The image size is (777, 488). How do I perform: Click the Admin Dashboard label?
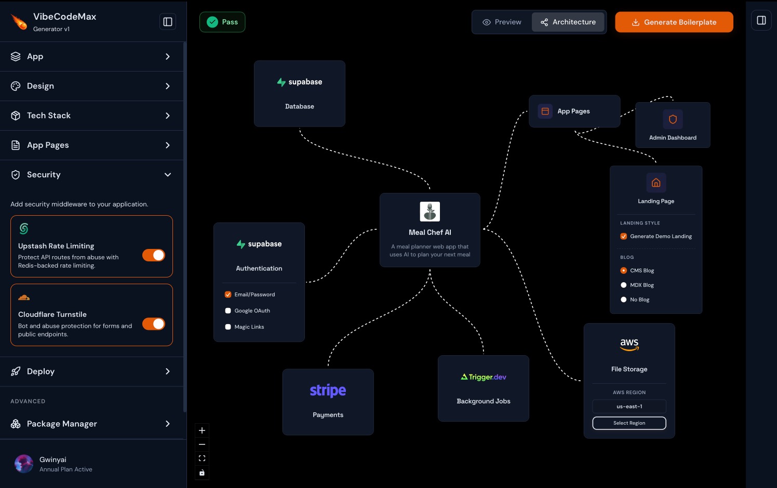[x=673, y=138]
